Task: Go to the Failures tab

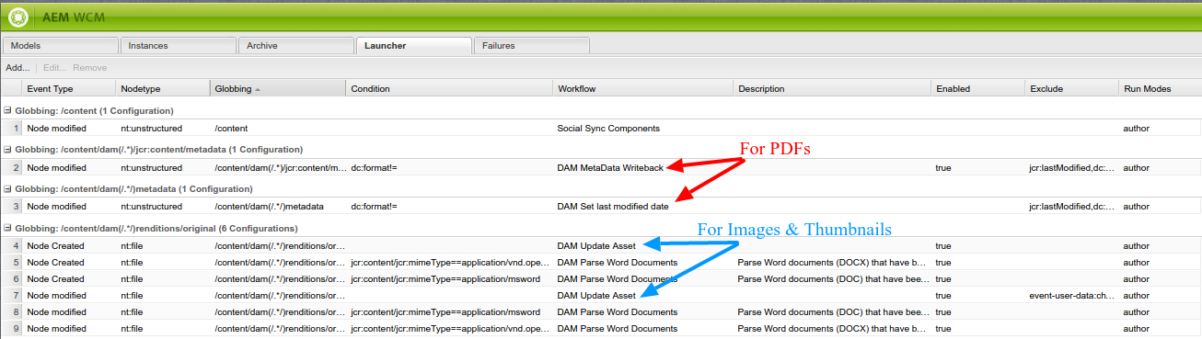Action: (x=531, y=45)
